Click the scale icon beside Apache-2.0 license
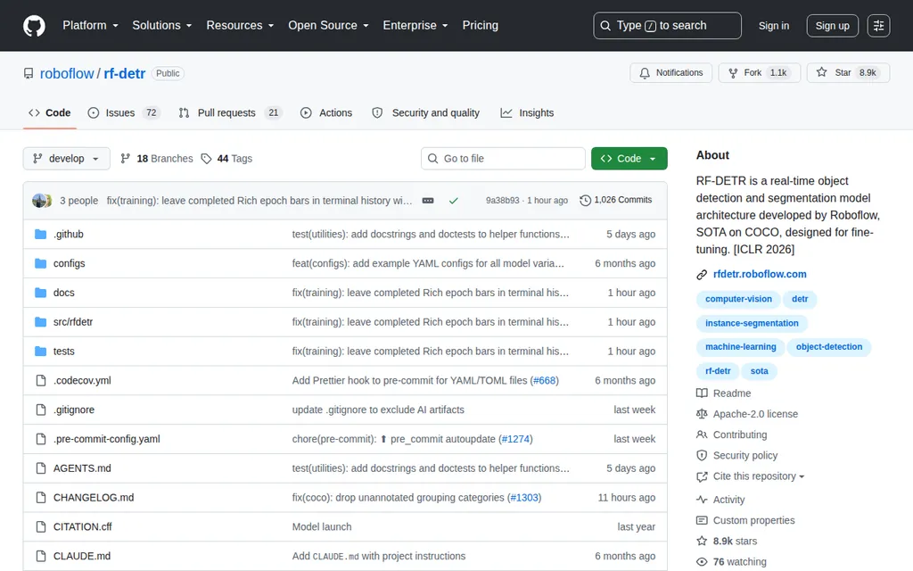This screenshot has height=571, width=913. [702, 414]
